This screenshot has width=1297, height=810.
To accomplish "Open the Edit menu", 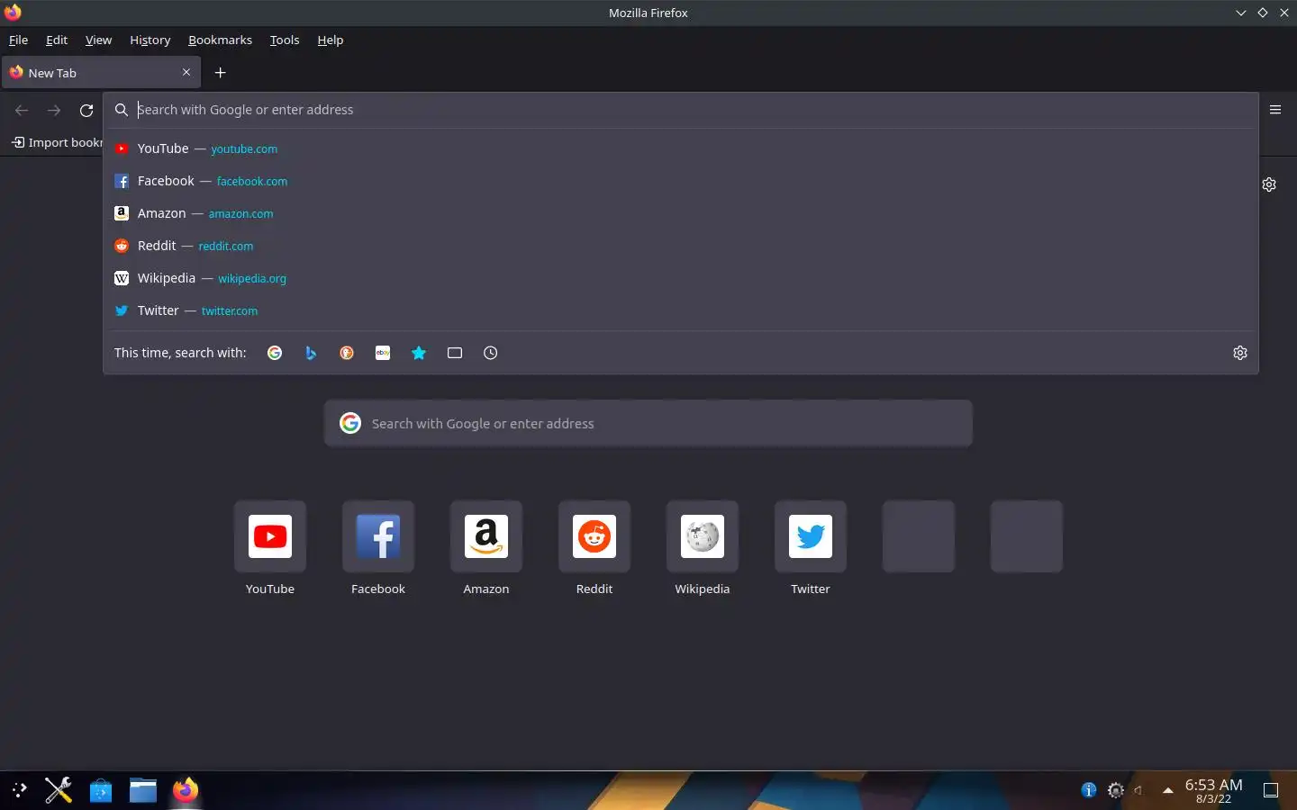I will [x=57, y=40].
